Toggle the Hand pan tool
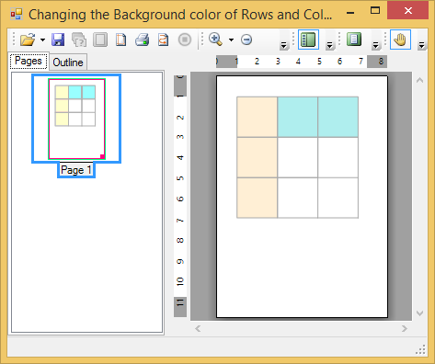 [400, 40]
